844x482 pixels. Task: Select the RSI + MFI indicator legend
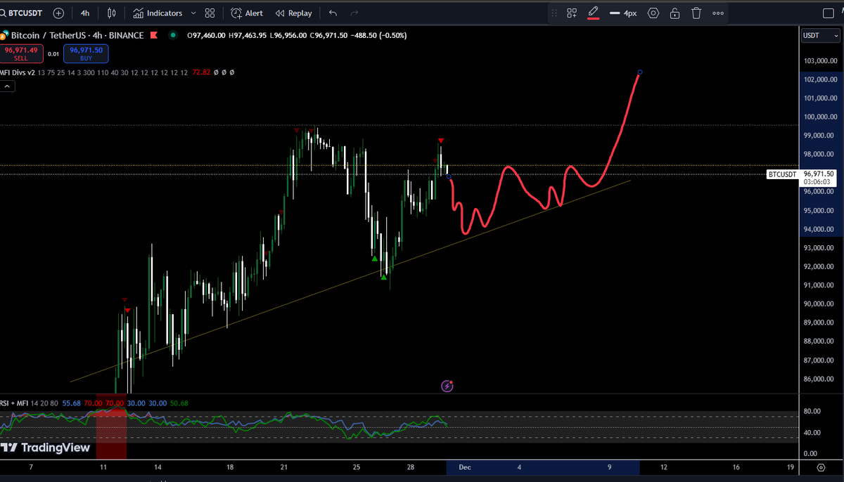13,403
